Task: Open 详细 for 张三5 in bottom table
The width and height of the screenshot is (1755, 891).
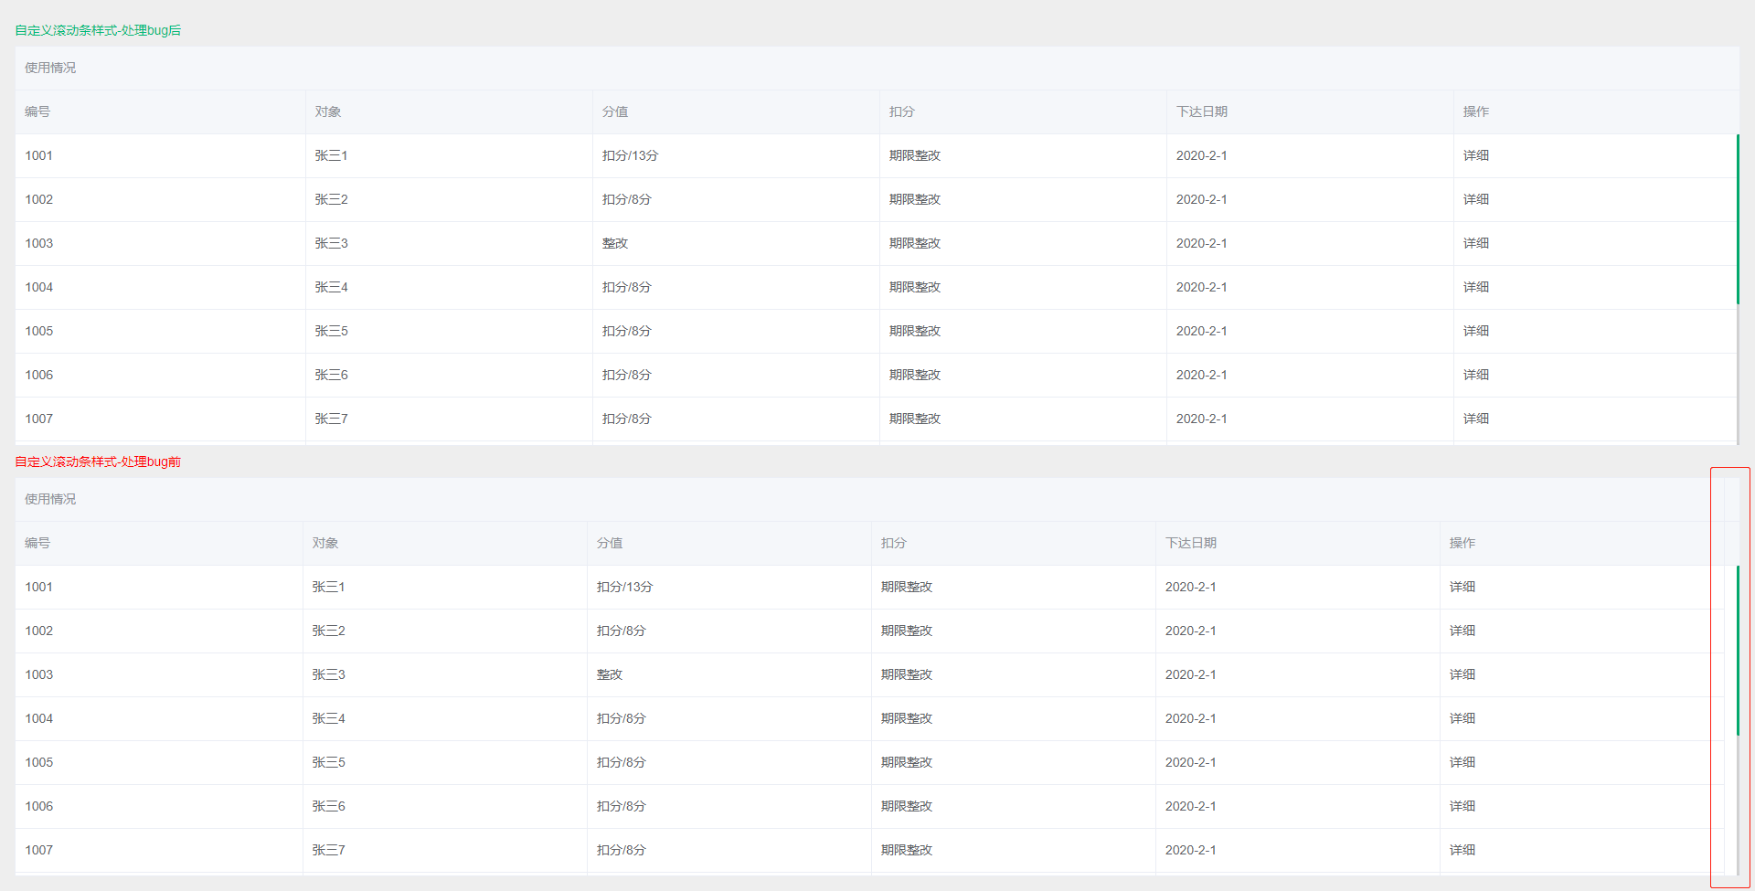Action: pos(1462,762)
